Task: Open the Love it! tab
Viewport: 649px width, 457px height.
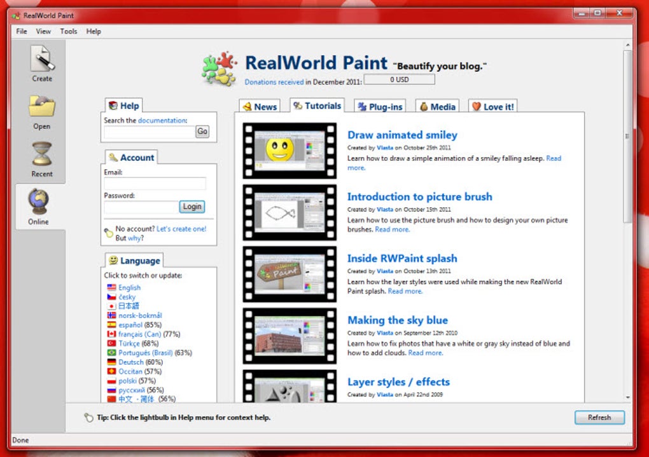Action: coord(492,107)
